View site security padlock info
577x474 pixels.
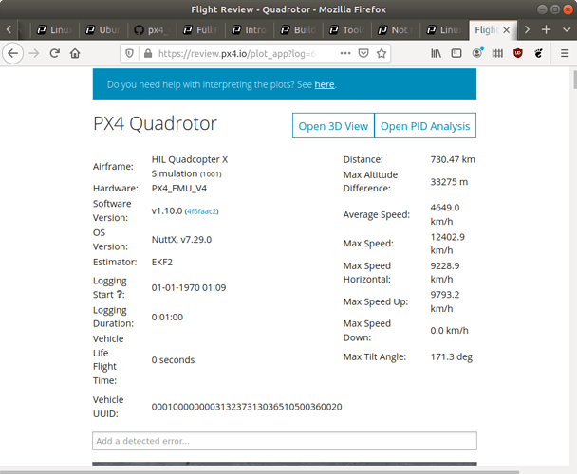coord(148,54)
